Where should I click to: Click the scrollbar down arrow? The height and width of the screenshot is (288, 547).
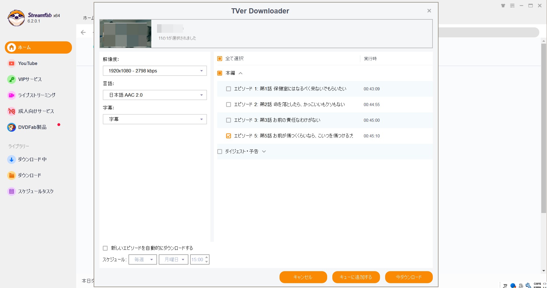coord(544,271)
